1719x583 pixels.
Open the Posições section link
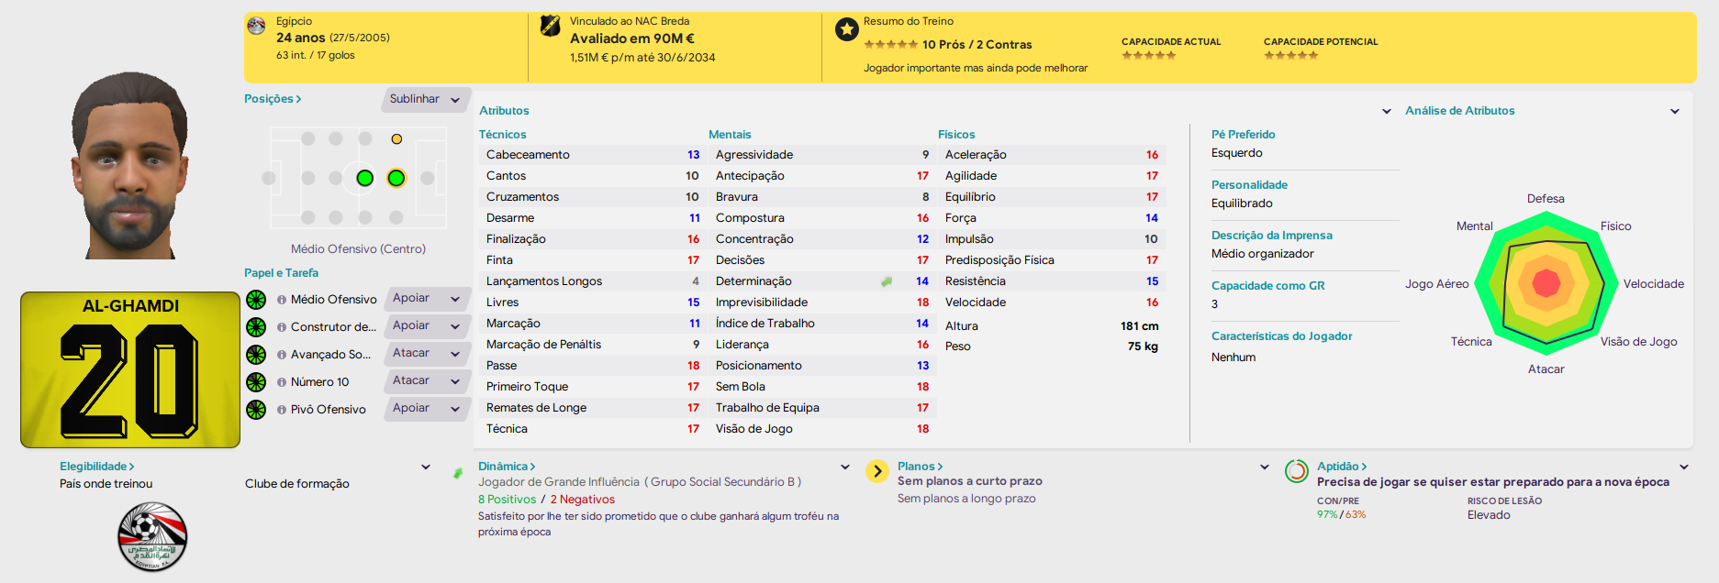tap(273, 99)
